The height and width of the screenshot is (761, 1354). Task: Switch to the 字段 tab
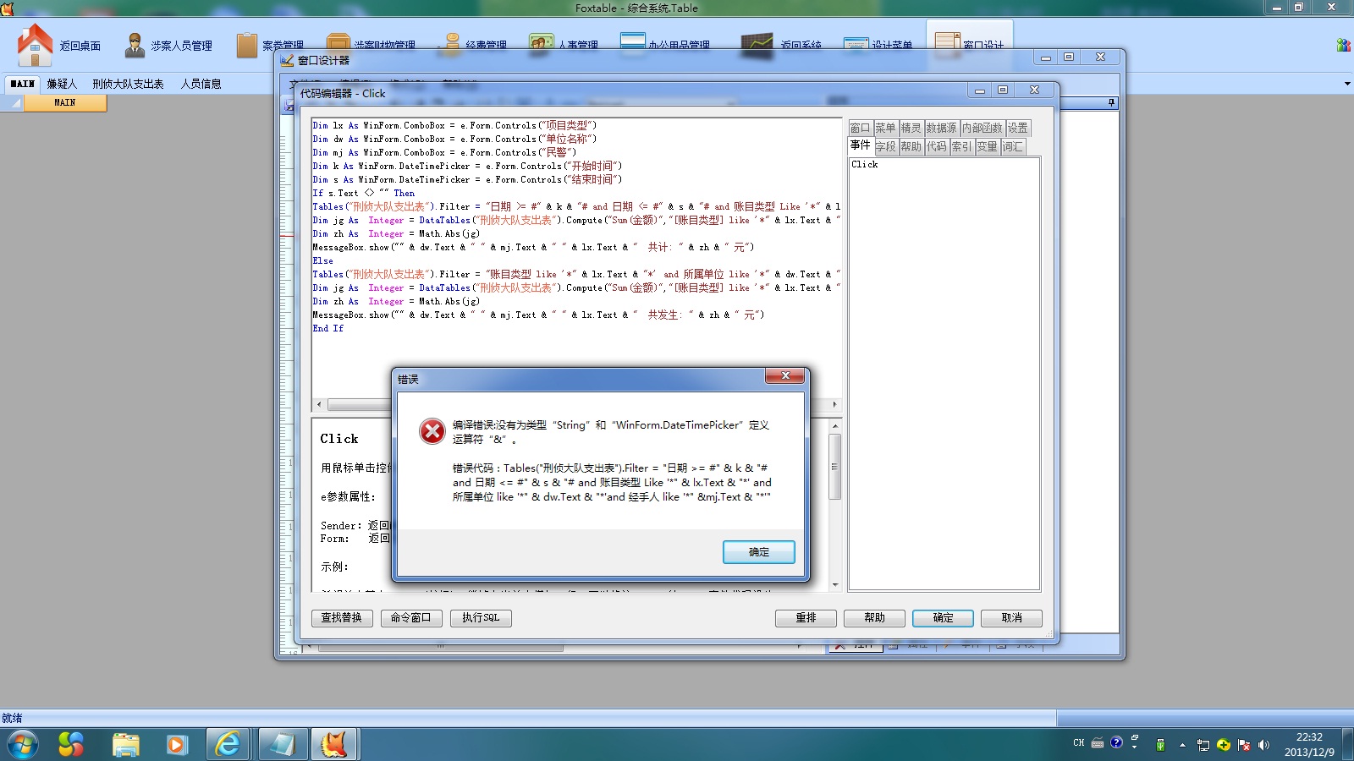tap(886, 146)
